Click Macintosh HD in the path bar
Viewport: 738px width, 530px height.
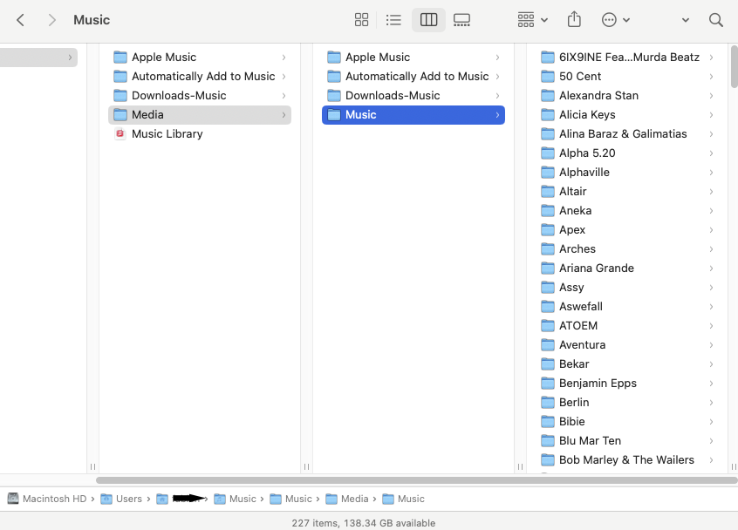47,499
